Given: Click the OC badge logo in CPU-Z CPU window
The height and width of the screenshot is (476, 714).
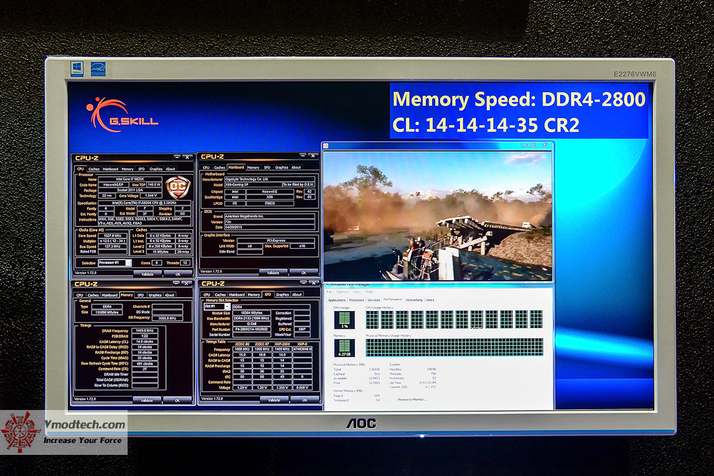Looking at the screenshot, I should pos(178,186).
